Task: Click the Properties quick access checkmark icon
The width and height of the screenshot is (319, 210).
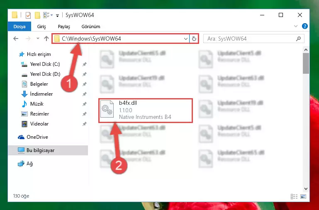Action: (28, 15)
